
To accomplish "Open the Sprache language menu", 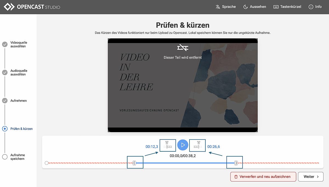I will [226, 7].
